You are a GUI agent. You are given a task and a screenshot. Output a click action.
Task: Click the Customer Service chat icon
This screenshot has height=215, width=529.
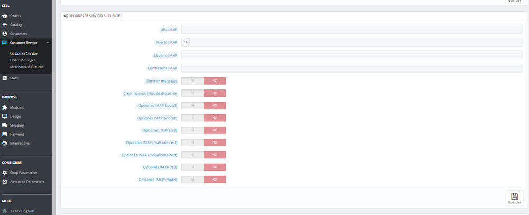[x=4, y=43]
